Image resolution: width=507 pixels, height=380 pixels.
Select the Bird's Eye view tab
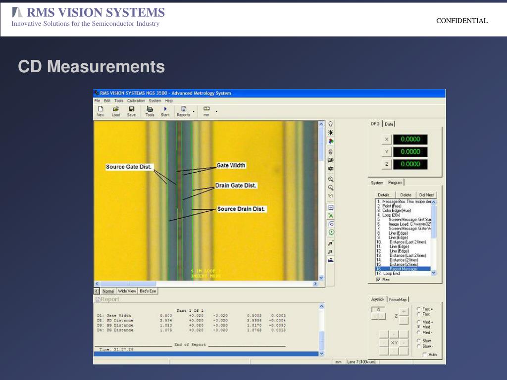[148, 291]
